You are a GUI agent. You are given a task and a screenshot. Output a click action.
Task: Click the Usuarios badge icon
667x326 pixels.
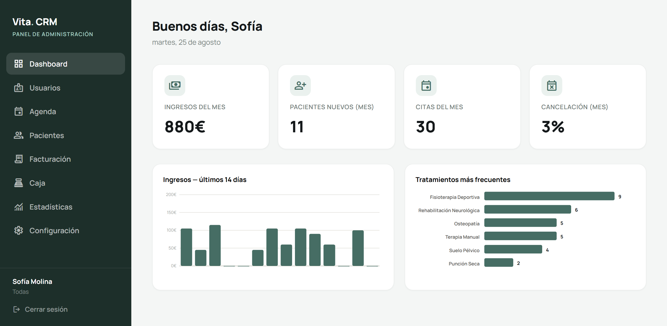pos(18,88)
